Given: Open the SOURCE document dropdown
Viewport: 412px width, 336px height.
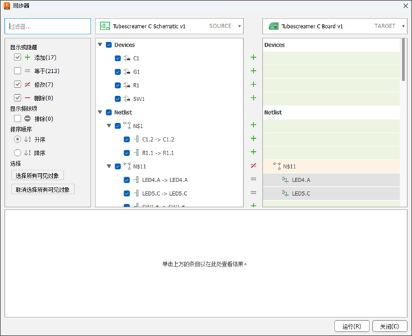Looking at the screenshot, I should (240, 26).
